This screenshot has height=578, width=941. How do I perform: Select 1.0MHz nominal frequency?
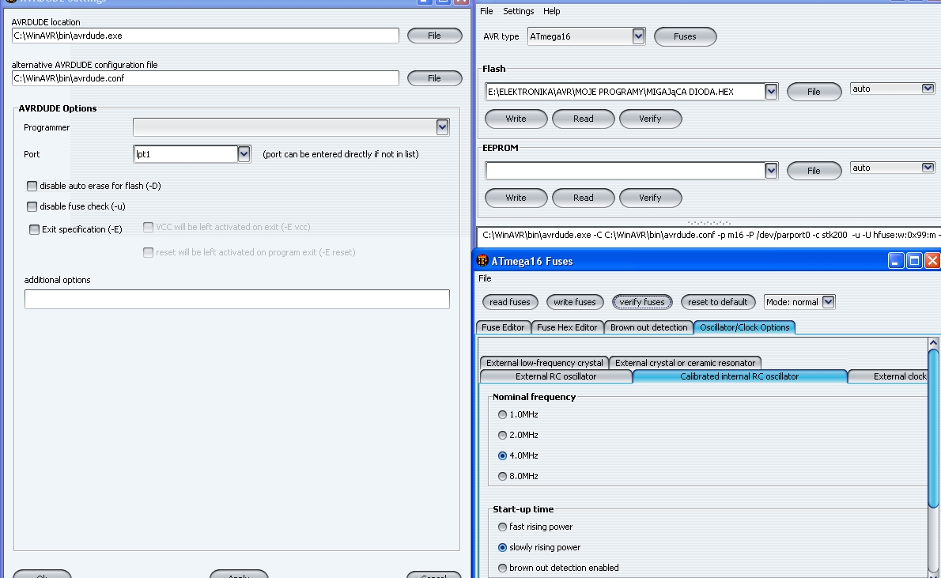[x=502, y=415]
